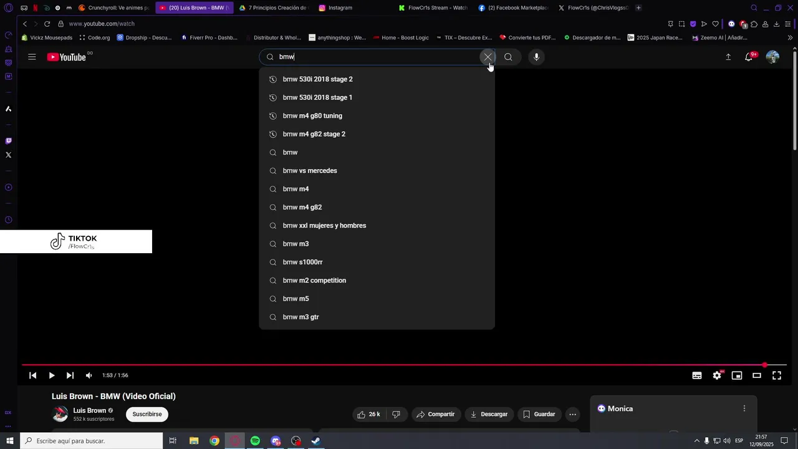
Task: Click the search magnifier button
Action: pos(508,57)
